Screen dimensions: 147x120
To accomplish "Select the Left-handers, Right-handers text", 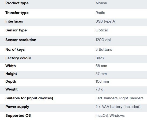I will click(x=119, y=98).
